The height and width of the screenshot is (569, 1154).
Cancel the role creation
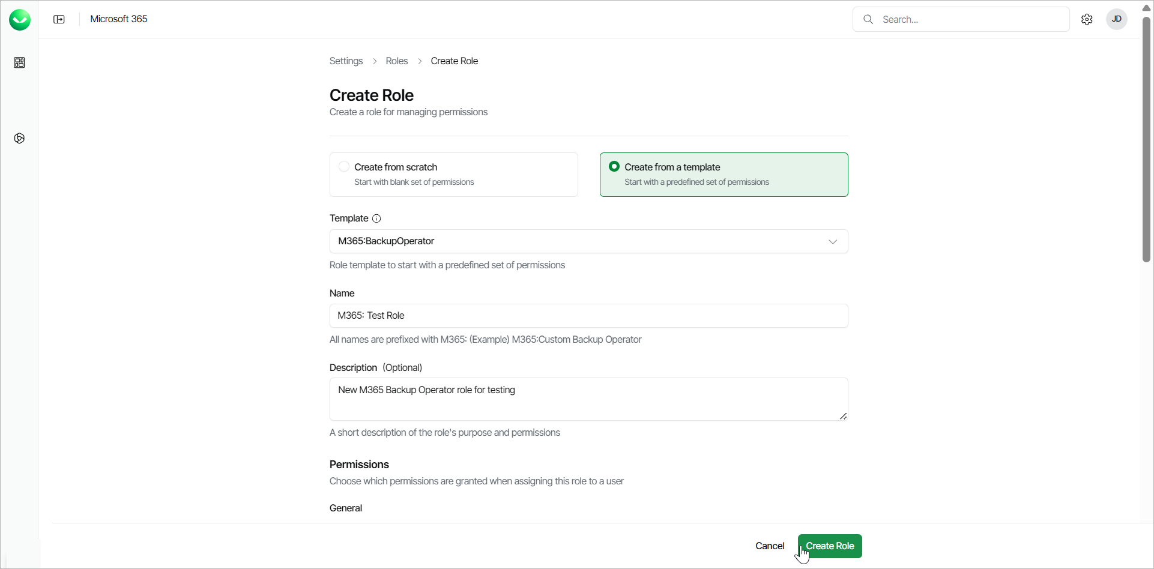tap(769, 546)
